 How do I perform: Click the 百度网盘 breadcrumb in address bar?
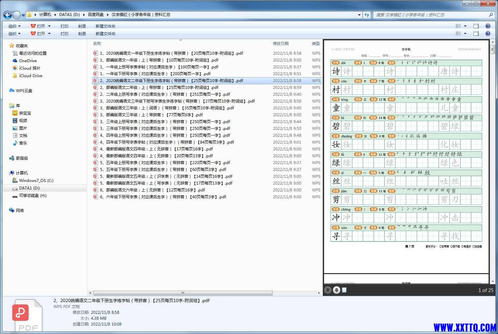[x=96, y=15]
